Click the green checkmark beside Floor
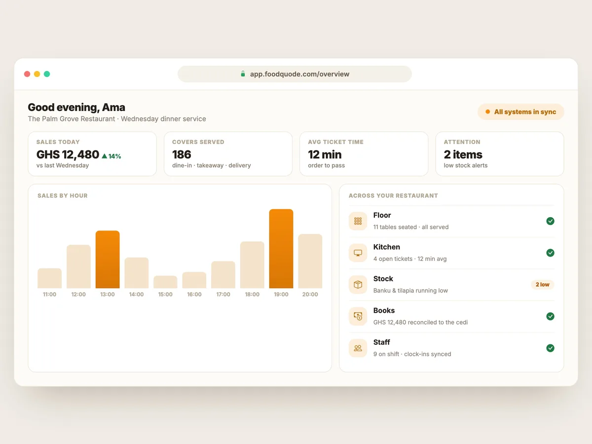Image resolution: width=592 pixels, height=444 pixels. click(550, 221)
